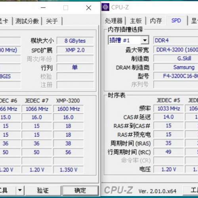Open the 插槽 #1 slot selection dropdown
198x198 pixels.
click(x=128, y=40)
